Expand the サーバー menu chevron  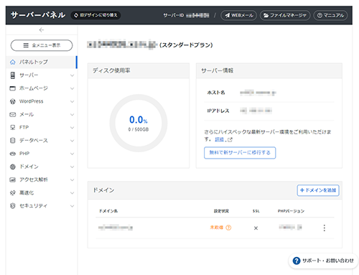click(x=72, y=75)
